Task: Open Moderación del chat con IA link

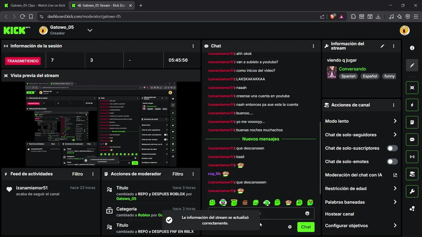Action: point(361,175)
